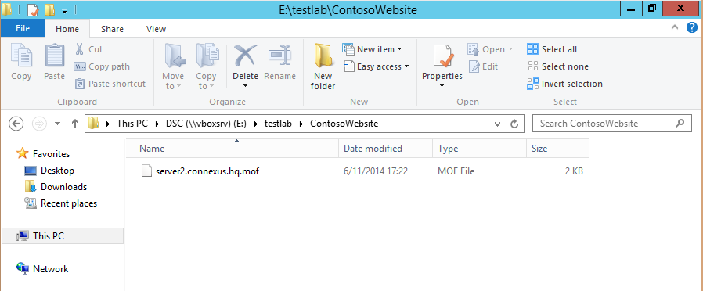Viewport: 703px width, 291px height.
Task: Choose Paste shortcut in Clipboard group
Action: coord(110,84)
